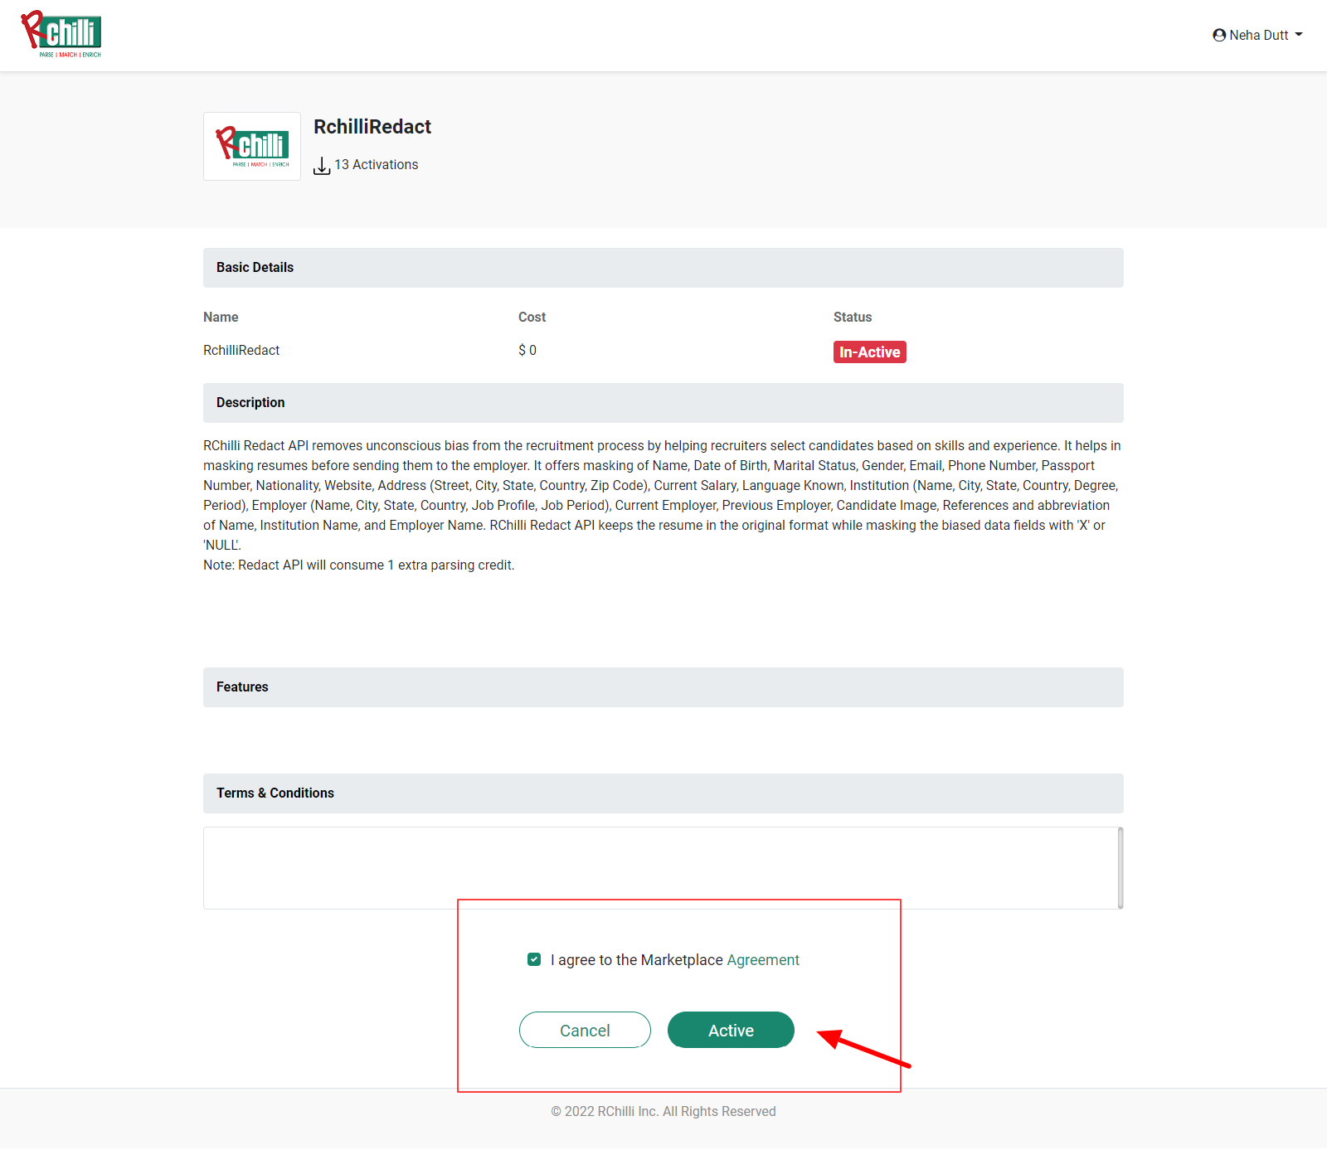
Task: Click the Name column label
Action: [x=221, y=318]
